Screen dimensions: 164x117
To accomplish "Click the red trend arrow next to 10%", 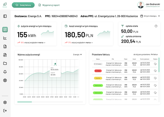I will [x=19, y=42].
